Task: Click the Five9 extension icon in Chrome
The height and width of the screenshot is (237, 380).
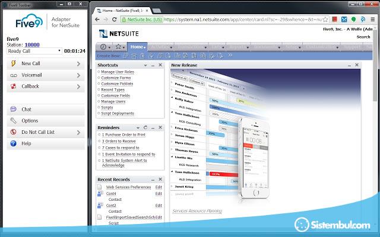Action: point(363,20)
